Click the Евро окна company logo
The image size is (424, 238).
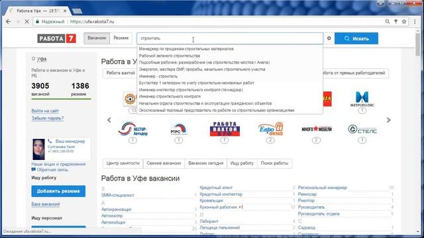pyautogui.click(x=270, y=129)
